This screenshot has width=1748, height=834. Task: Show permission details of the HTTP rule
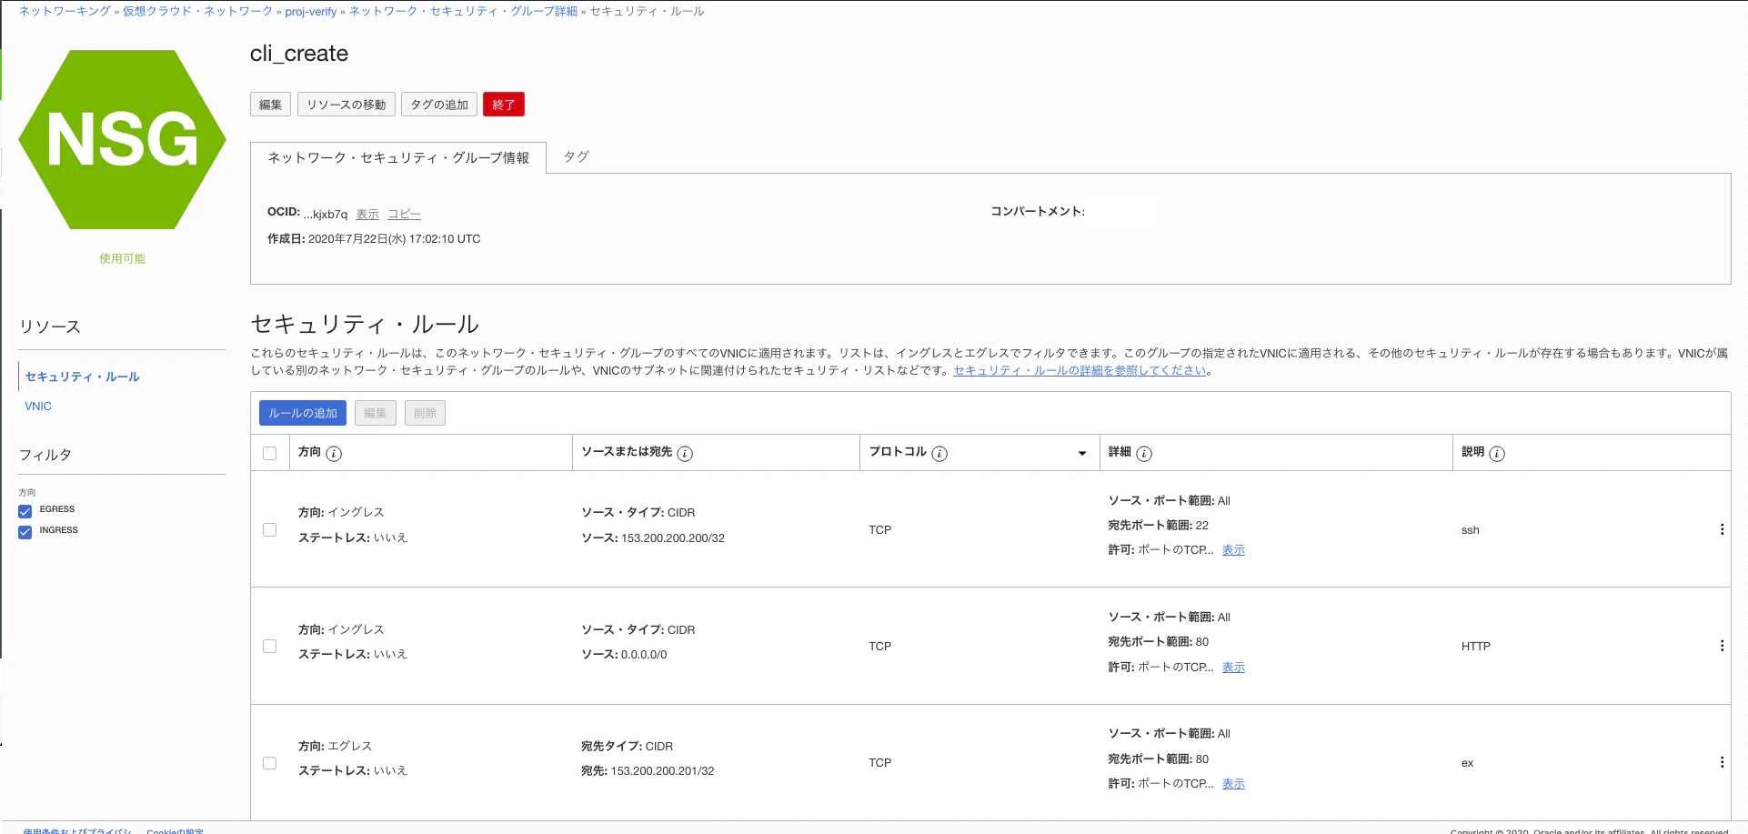click(1233, 668)
